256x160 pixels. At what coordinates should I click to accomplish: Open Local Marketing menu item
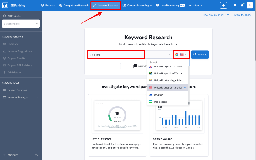(x=170, y=5)
